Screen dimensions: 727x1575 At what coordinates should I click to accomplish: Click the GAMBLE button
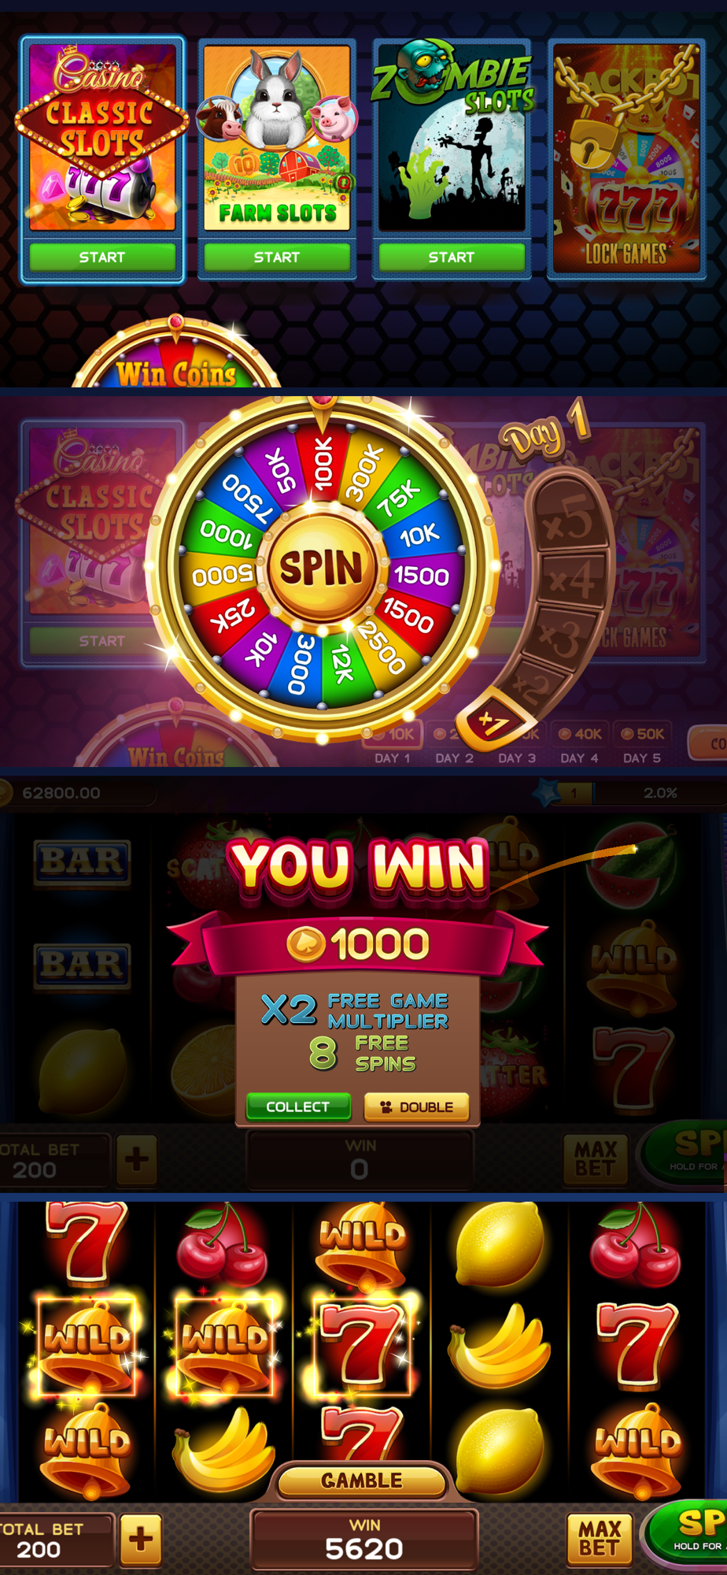pyautogui.click(x=362, y=1480)
